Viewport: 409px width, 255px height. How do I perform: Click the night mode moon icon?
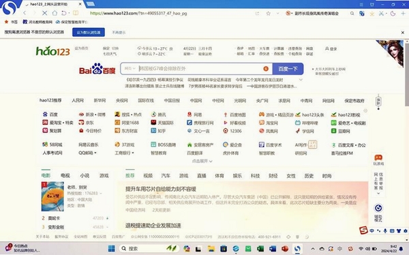point(393,14)
